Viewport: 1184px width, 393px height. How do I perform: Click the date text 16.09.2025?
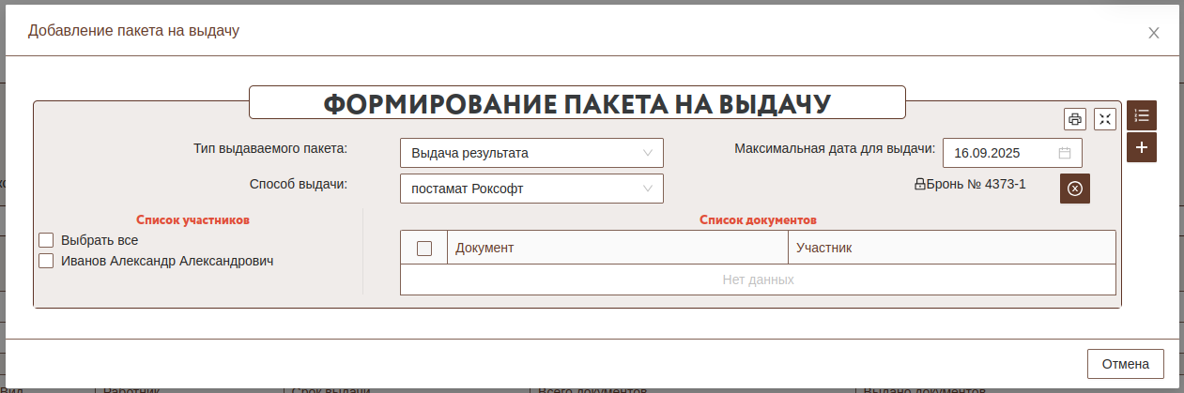coord(987,153)
